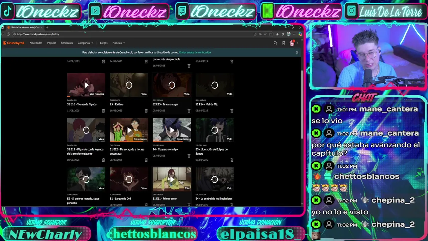Open episode title 'E4 - Coopera conmigo'
428x241 pixels.
pyautogui.click(x=165, y=150)
